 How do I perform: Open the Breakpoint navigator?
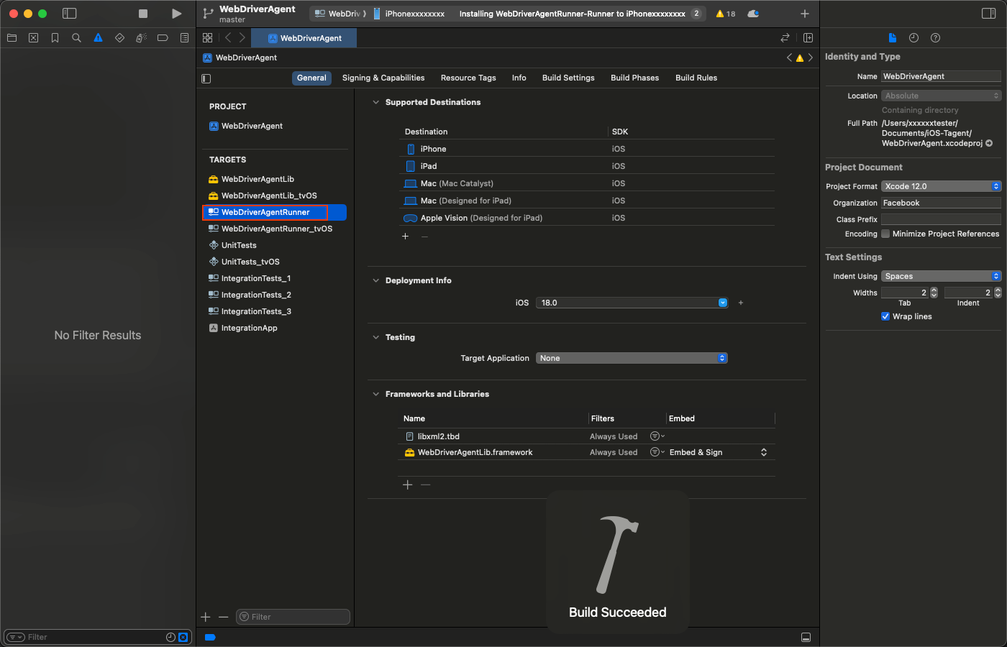coord(163,38)
